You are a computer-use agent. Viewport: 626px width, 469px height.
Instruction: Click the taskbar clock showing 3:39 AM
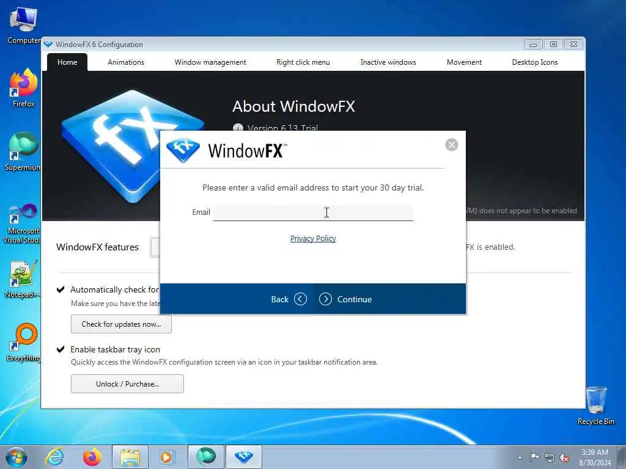click(595, 457)
